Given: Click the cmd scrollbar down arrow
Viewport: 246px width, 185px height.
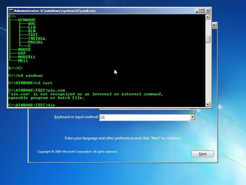Looking at the screenshot, I should (x=208, y=104).
